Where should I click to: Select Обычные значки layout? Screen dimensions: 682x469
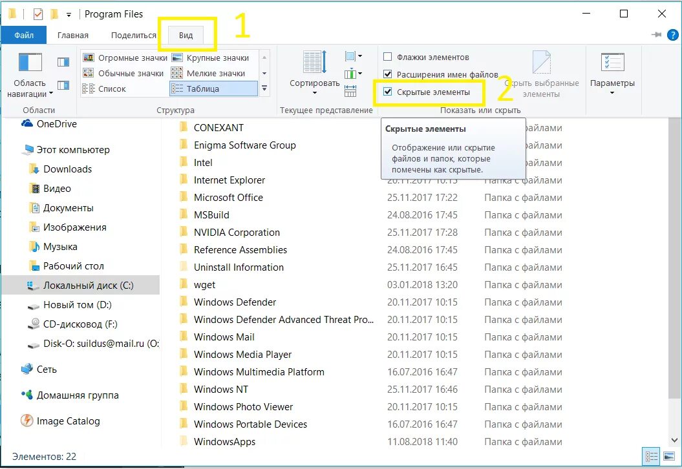pyautogui.click(x=123, y=73)
